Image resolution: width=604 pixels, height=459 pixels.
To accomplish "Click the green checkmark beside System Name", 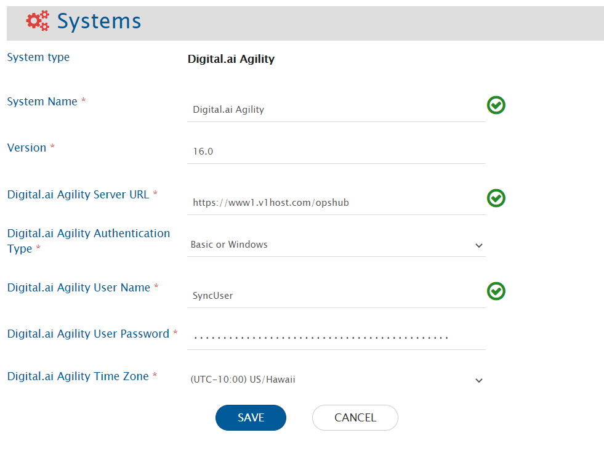I will click(496, 105).
